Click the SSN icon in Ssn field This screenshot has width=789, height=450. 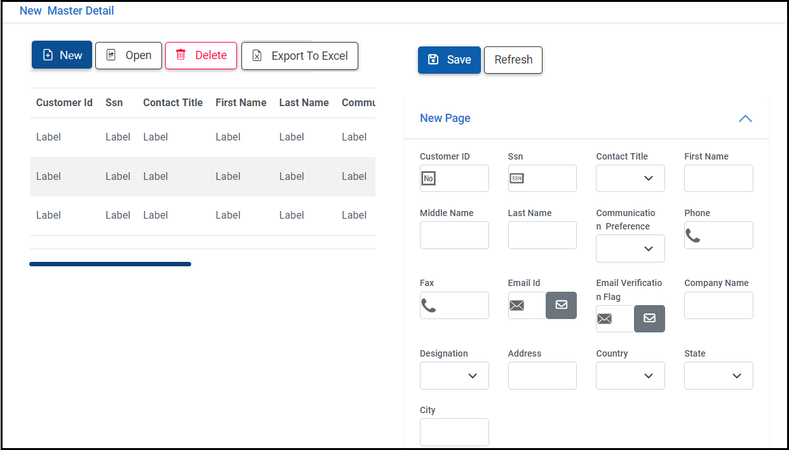[x=517, y=179]
